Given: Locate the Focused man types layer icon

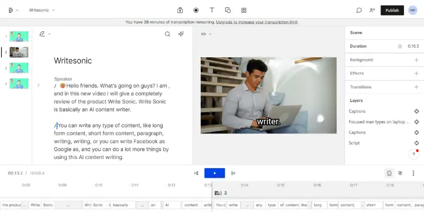Looking at the screenshot, I should click(417, 122).
